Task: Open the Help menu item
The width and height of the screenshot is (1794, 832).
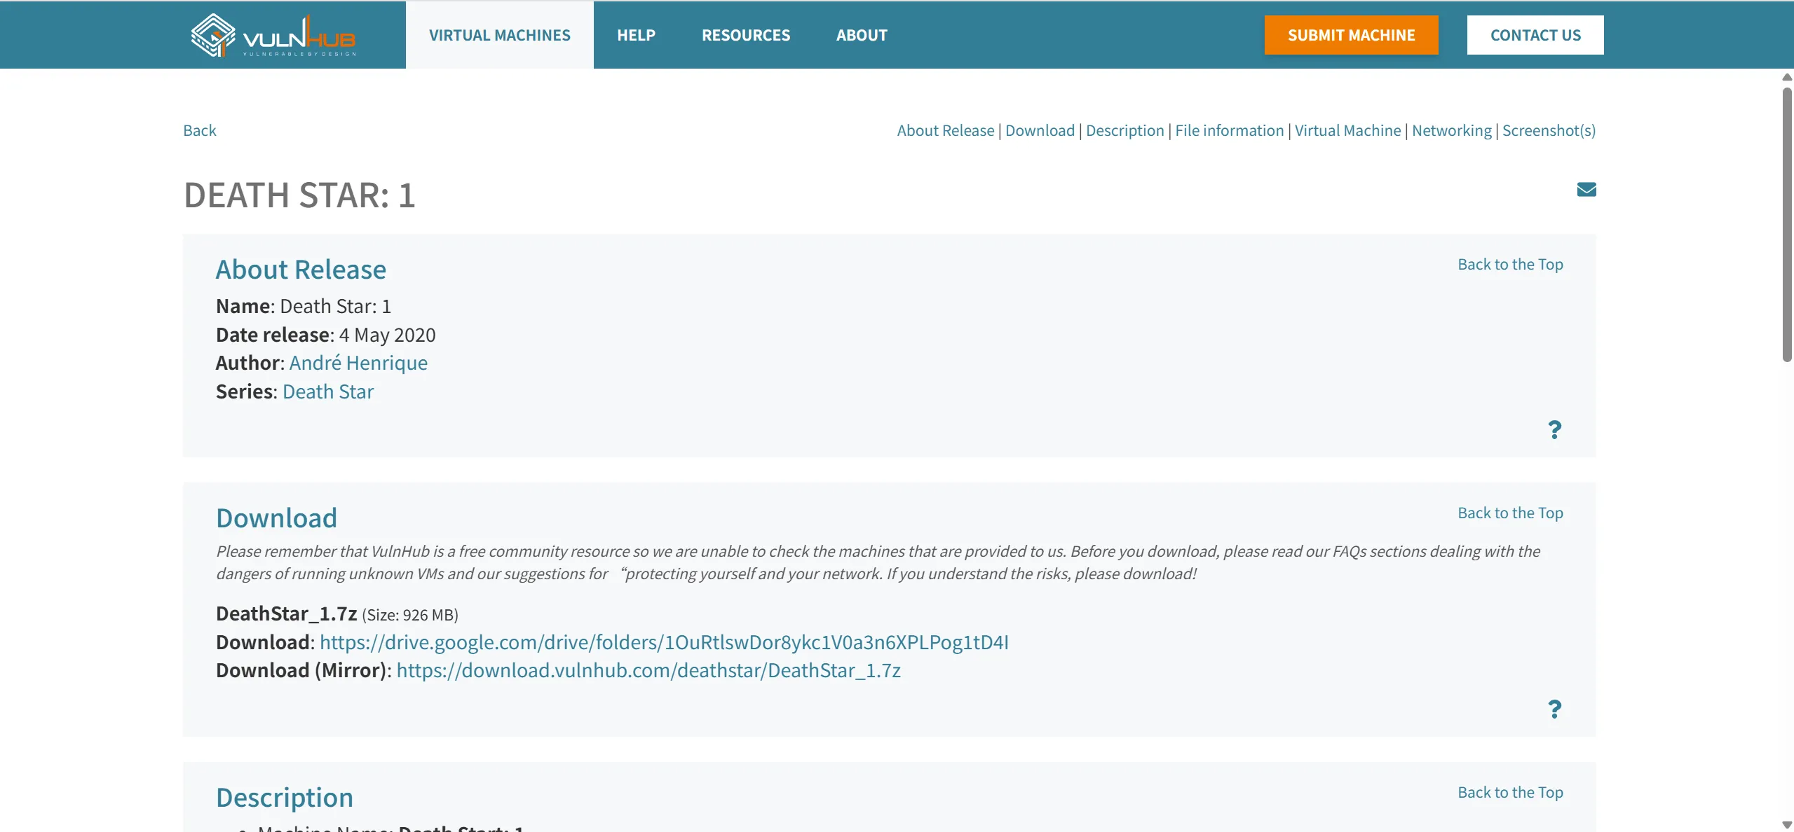Action: (636, 35)
